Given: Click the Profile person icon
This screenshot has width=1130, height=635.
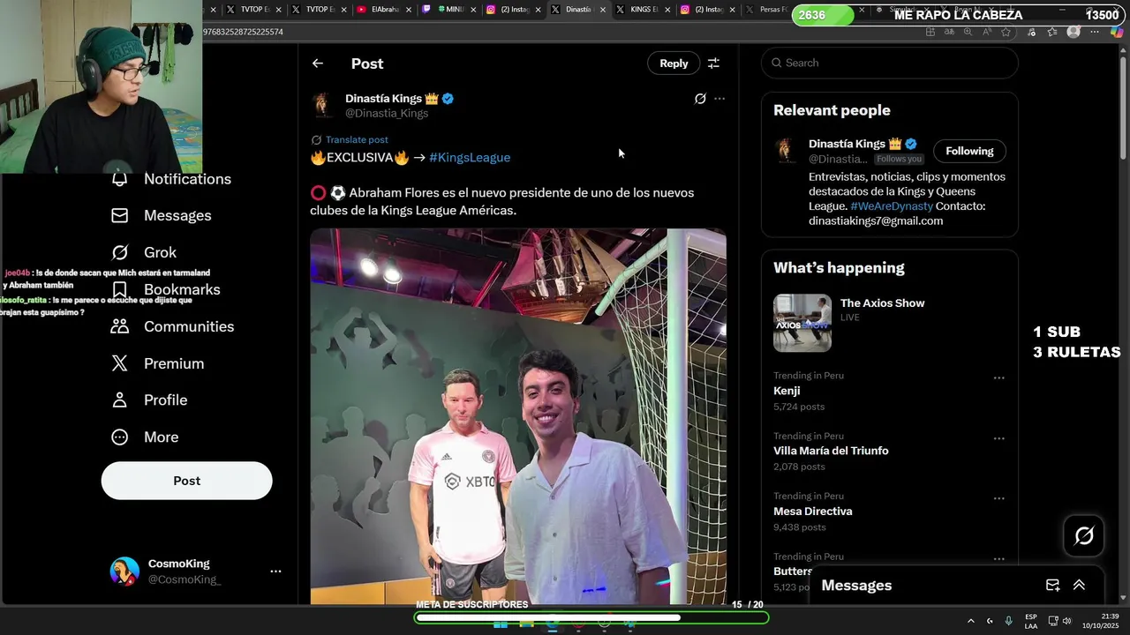Looking at the screenshot, I should tap(120, 400).
